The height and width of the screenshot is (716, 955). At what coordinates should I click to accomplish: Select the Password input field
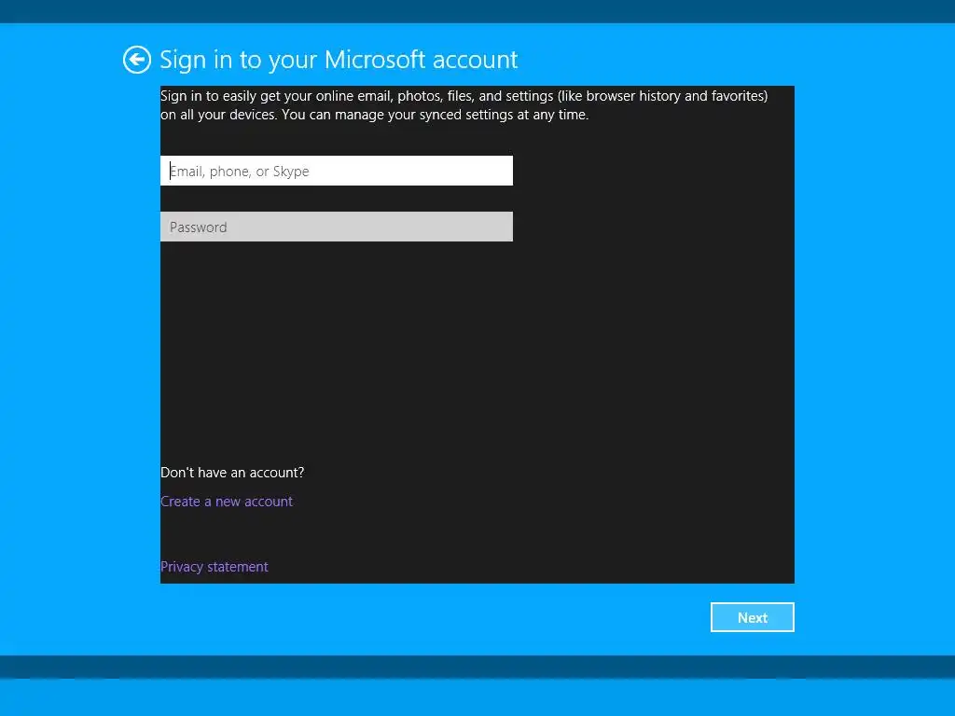point(336,227)
